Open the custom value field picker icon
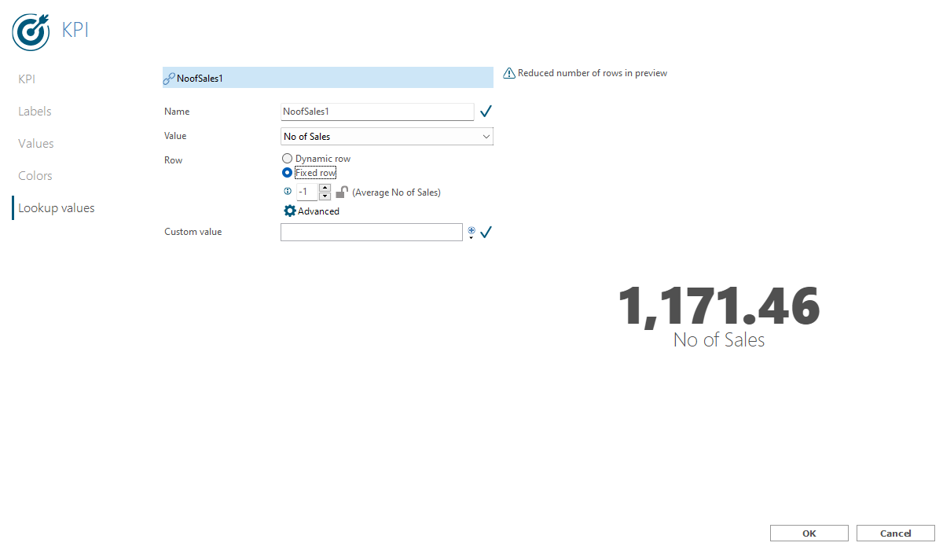The width and height of the screenshot is (943, 550). [x=472, y=232]
